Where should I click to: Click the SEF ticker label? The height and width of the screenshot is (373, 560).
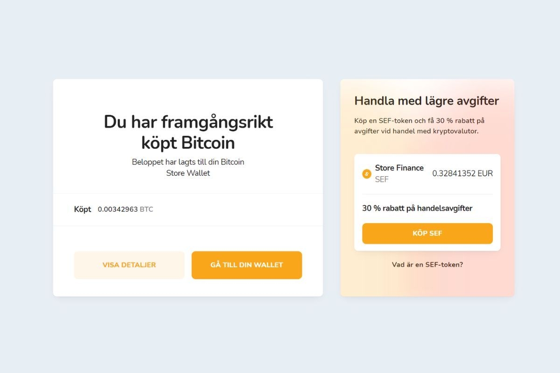click(382, 179)
